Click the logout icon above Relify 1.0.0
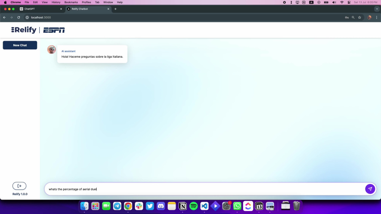The height and width of the screenshot is (214, 381). [19, 186]
